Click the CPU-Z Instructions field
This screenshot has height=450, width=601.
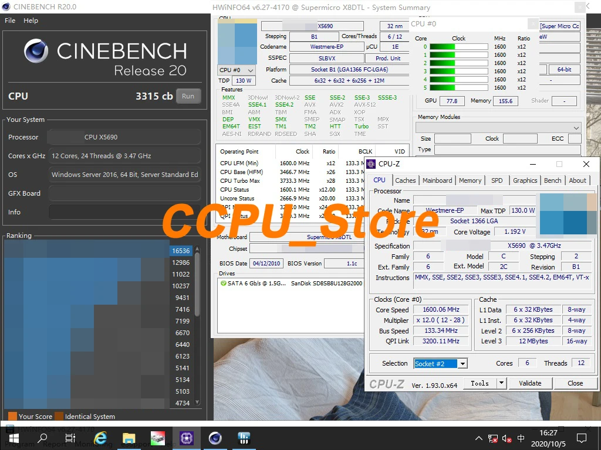point(504,282)
